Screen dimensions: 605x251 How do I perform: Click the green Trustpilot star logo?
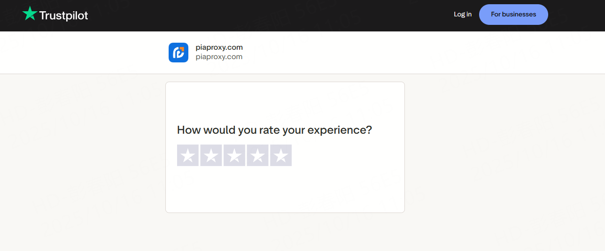click(x=30, y=14)
